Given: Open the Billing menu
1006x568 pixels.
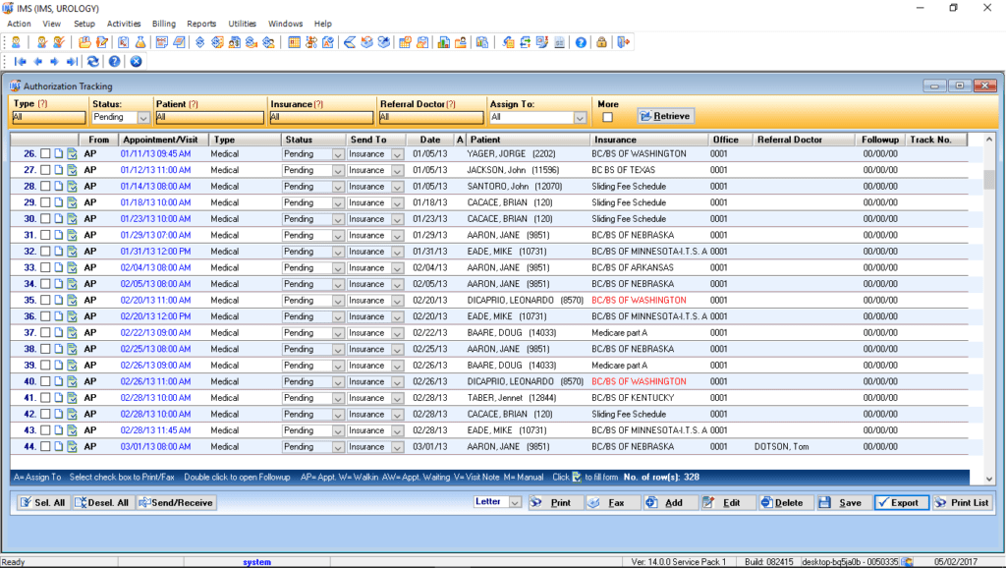Looking at the screenshot, I should pos(163,24).
